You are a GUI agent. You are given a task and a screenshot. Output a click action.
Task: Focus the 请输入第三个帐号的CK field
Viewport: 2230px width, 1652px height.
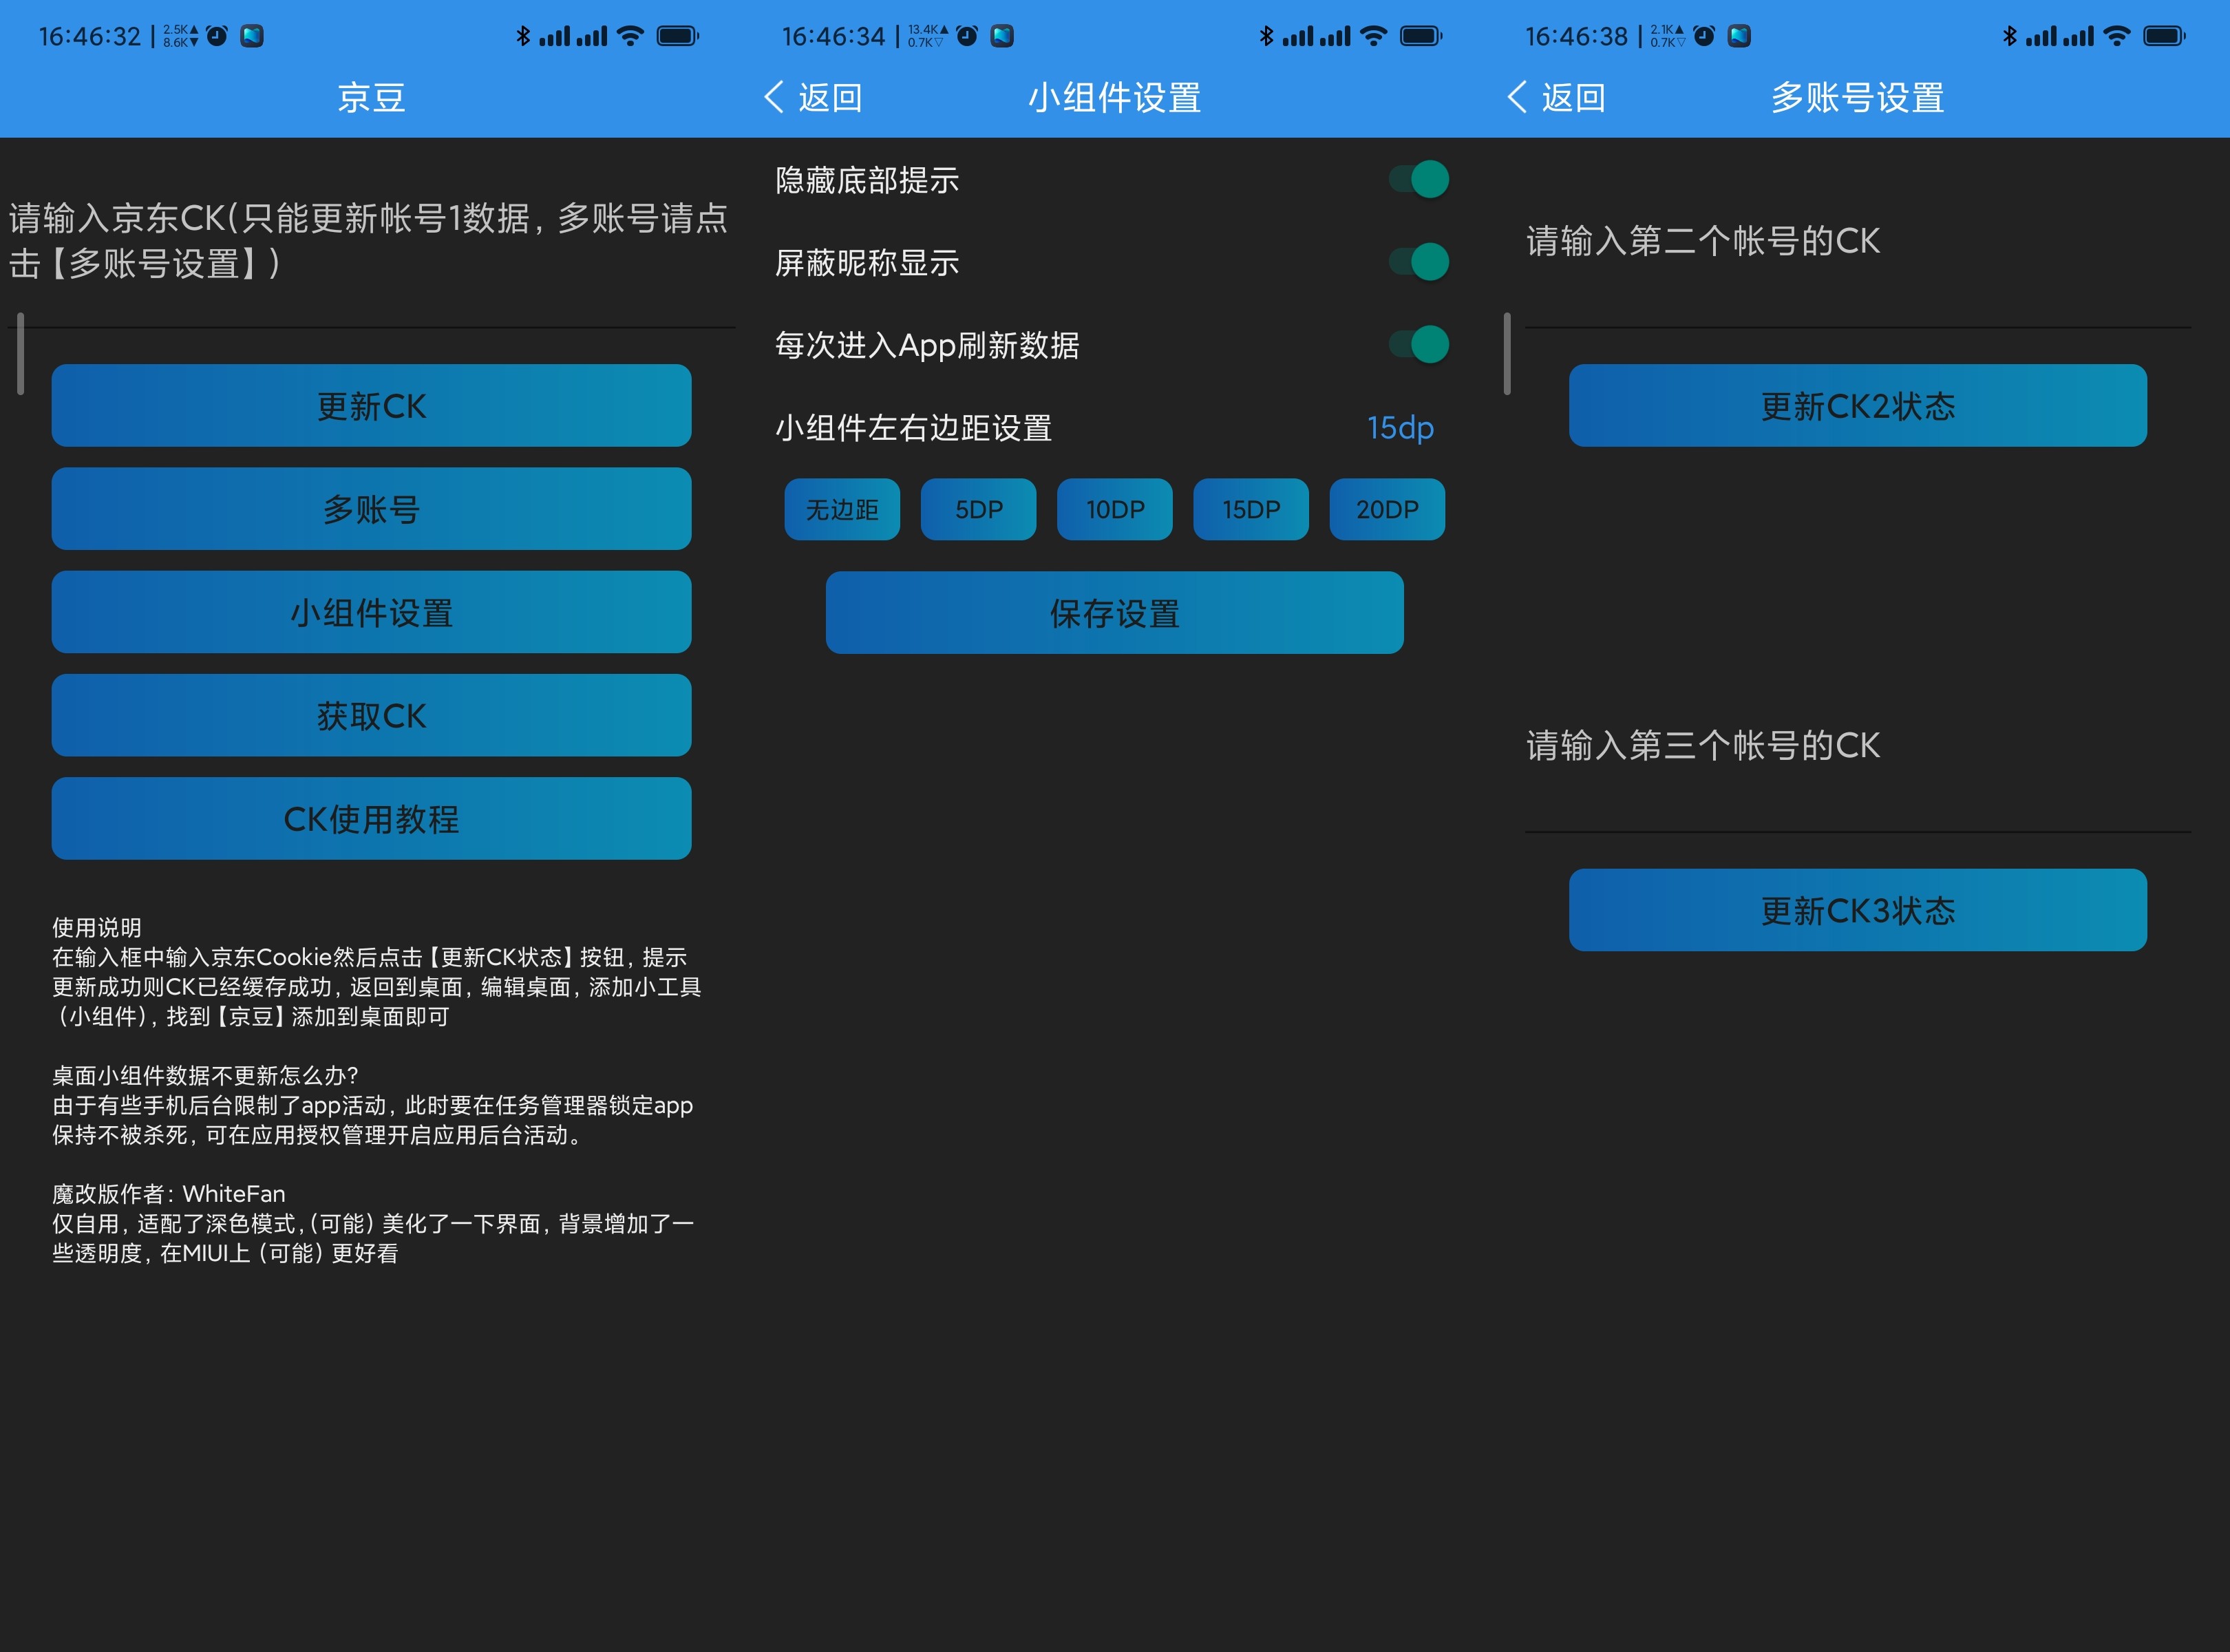coord(1858,746)
